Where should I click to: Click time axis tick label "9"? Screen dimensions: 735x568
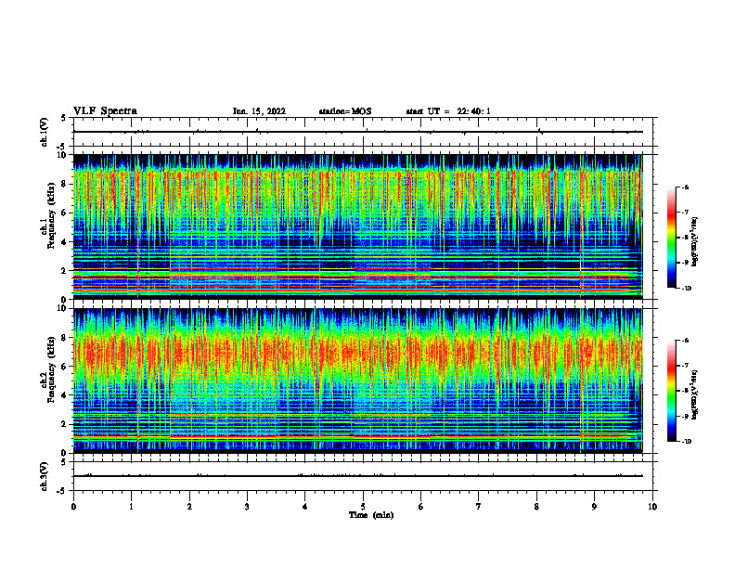coord(594,507)
